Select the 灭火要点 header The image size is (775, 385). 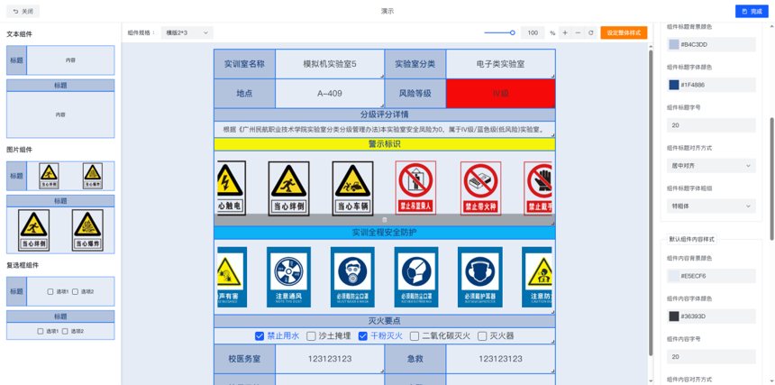point(385,321)
